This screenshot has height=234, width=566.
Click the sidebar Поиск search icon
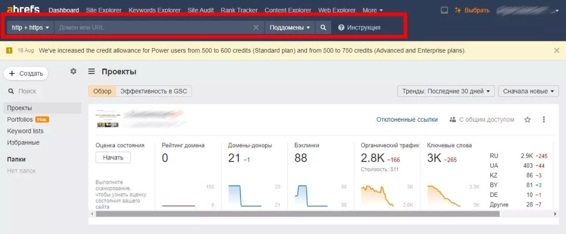[11, 91]
